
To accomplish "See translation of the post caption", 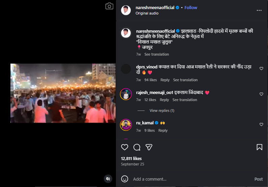I will [x=156, y=54].
